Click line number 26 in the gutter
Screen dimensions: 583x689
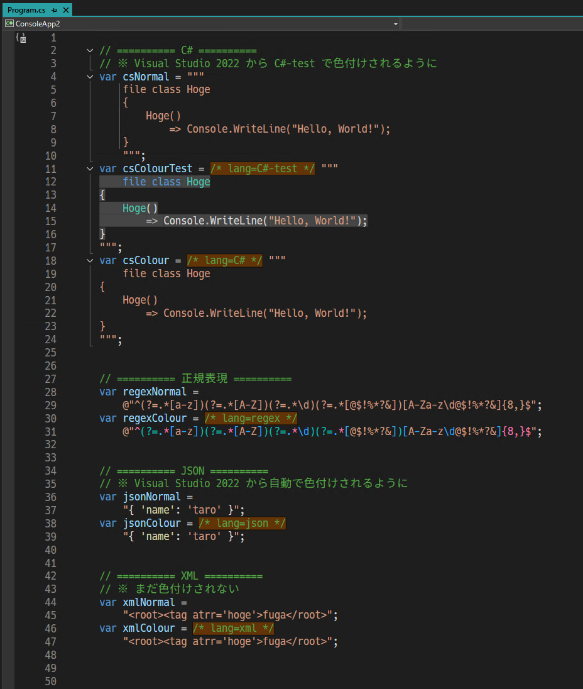pos(50,366)
